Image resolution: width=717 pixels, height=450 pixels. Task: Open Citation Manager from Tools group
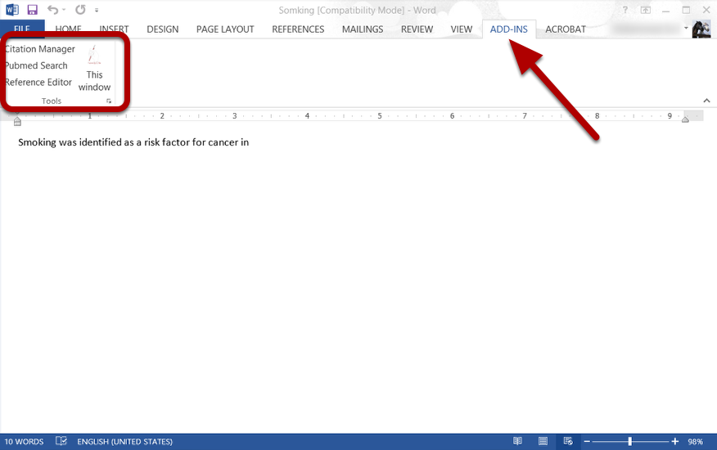pos(40,49)
